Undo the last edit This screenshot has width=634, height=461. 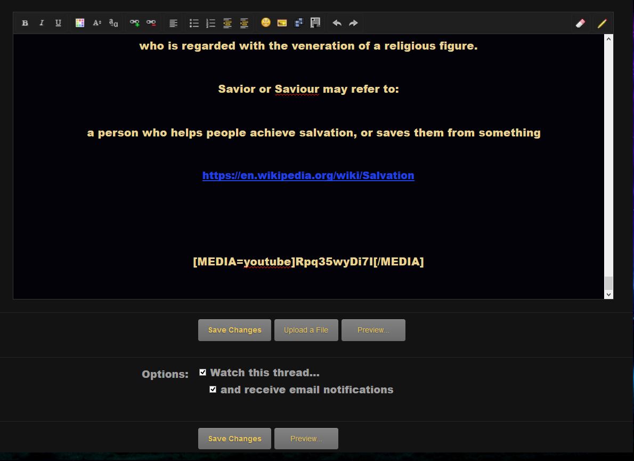coord(337,23)
